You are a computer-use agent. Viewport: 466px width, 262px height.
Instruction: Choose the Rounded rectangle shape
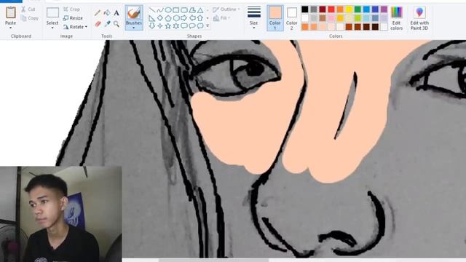[184, 10]
